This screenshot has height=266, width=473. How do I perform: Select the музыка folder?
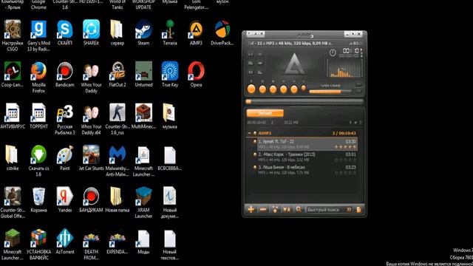click(x=170, y=116)
